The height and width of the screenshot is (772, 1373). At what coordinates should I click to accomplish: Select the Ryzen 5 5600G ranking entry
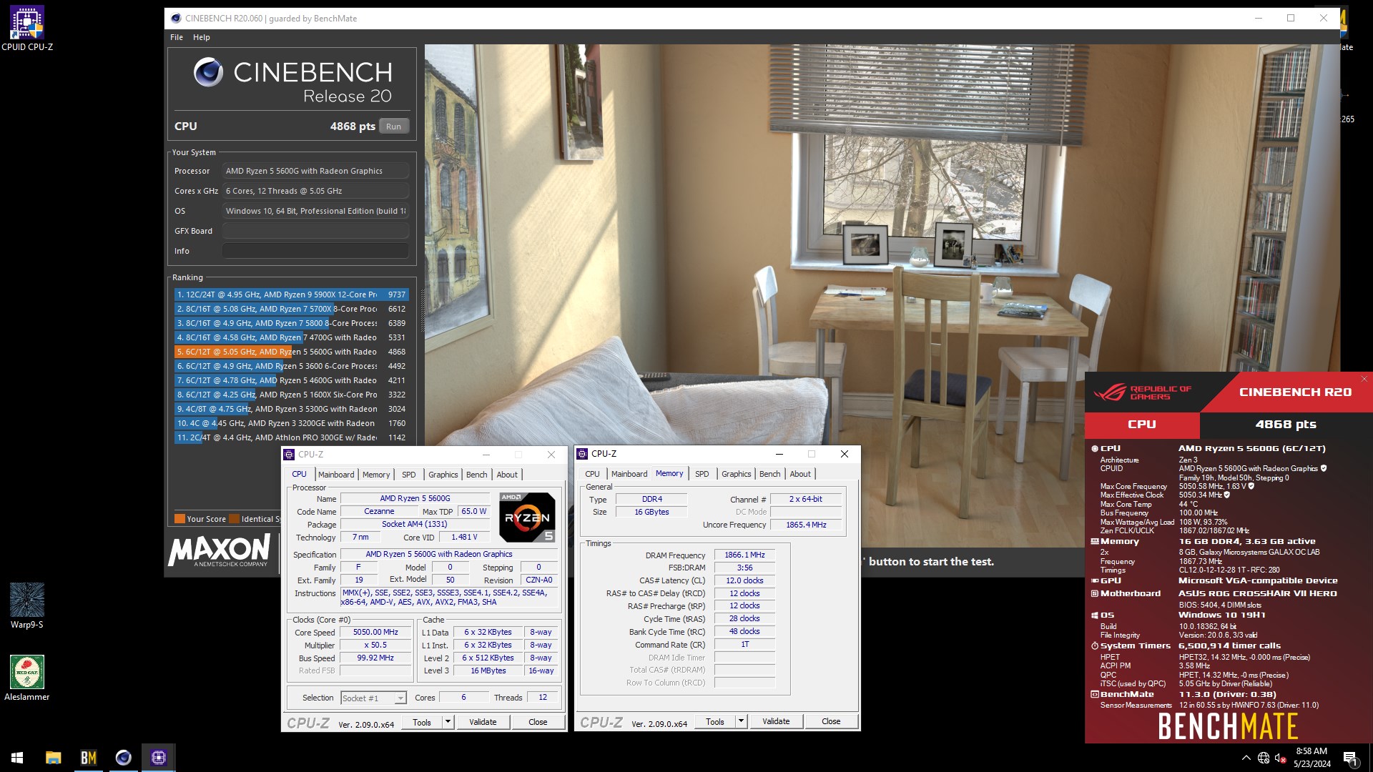point(292,352)
